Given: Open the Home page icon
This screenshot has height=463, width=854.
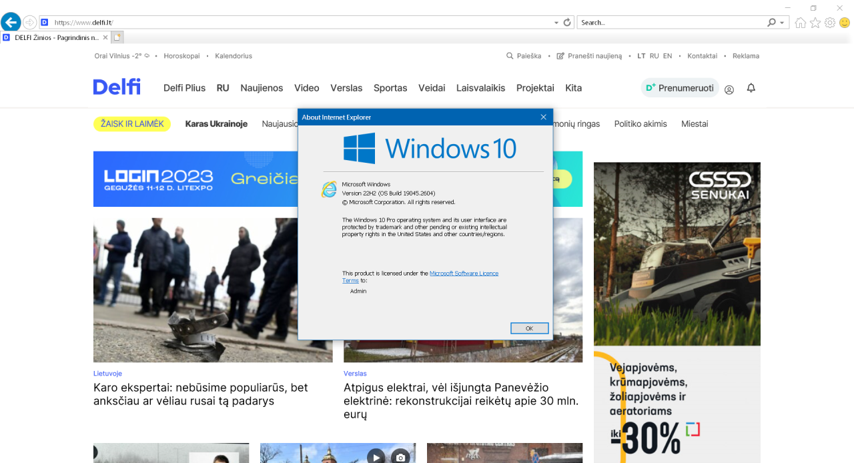Looking at the screenshot, I should [x=801, y=23].
